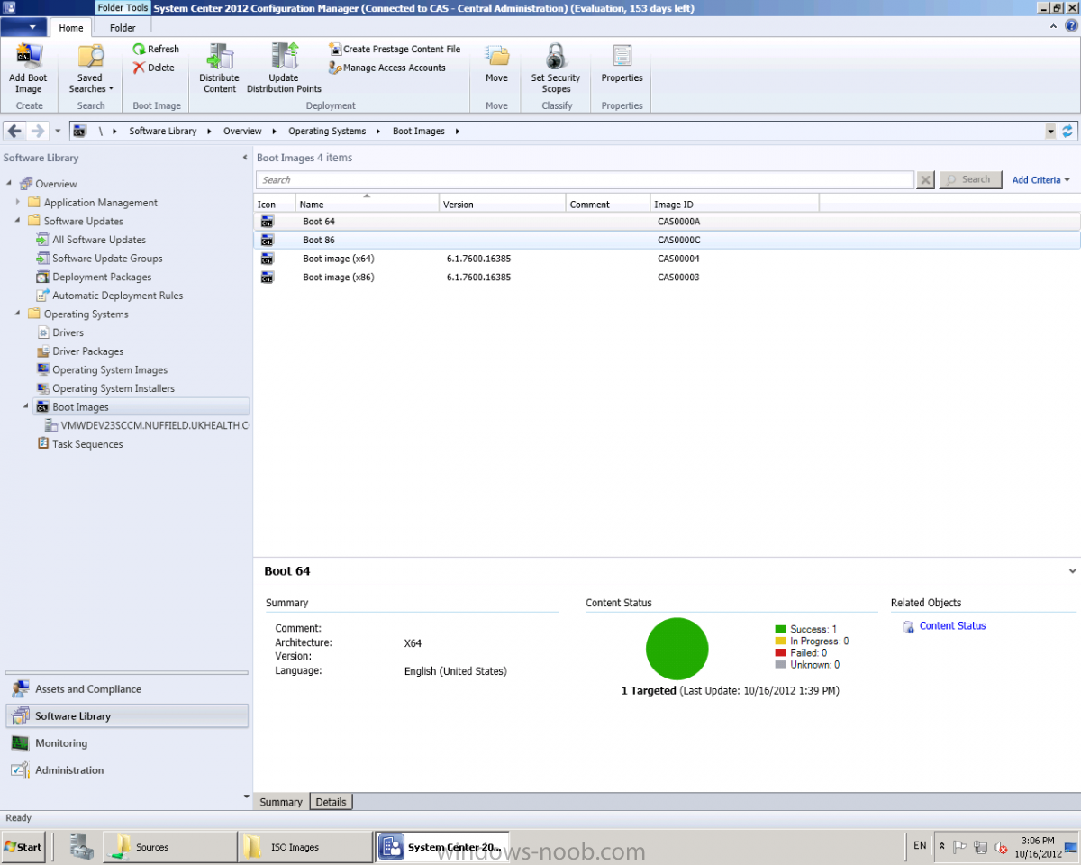Sort by the Image ID column header
This screenshot has height=865, width=1081.
tap(734, 205)
